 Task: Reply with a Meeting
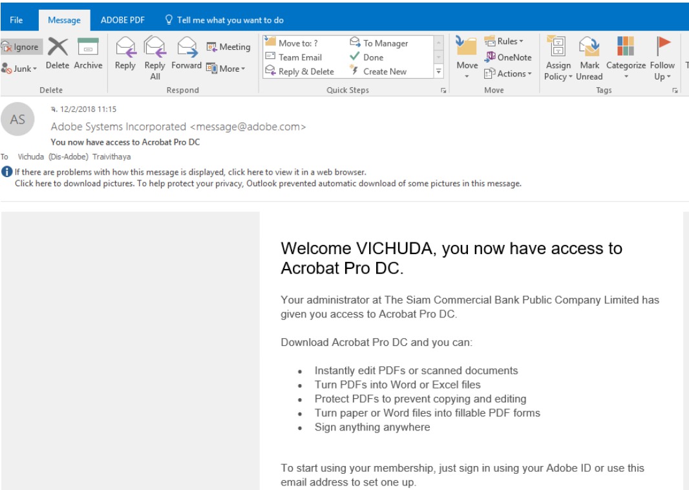tap(229, 47)
